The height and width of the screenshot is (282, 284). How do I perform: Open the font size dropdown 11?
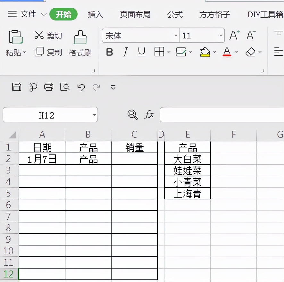coord(221,35)
